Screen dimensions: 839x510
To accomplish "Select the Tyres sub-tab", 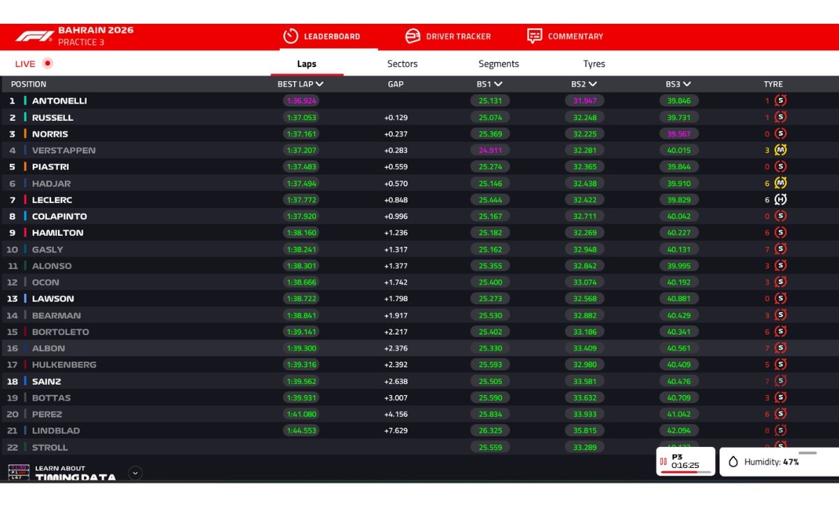I will click(x=594, y=64).
